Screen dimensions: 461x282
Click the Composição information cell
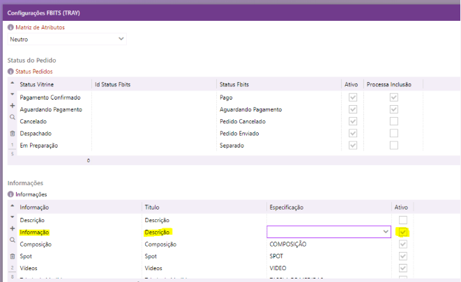pos(40,244)
